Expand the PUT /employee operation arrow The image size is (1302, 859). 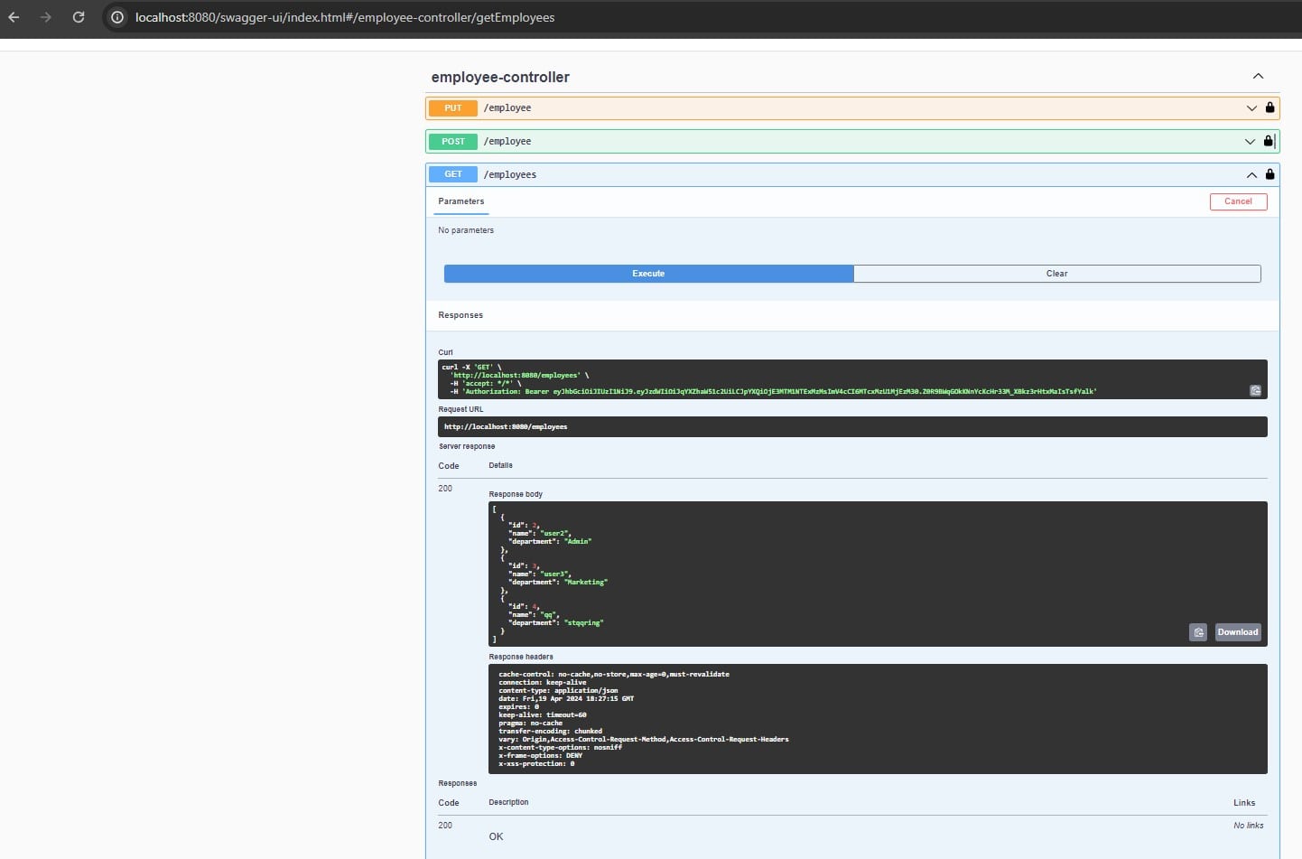[x=1251, y=108]
